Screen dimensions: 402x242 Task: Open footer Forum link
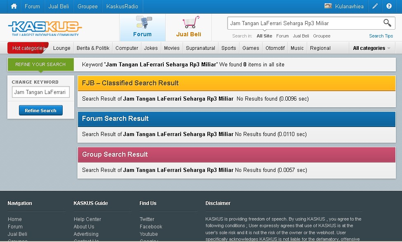[x=15, y=227]
